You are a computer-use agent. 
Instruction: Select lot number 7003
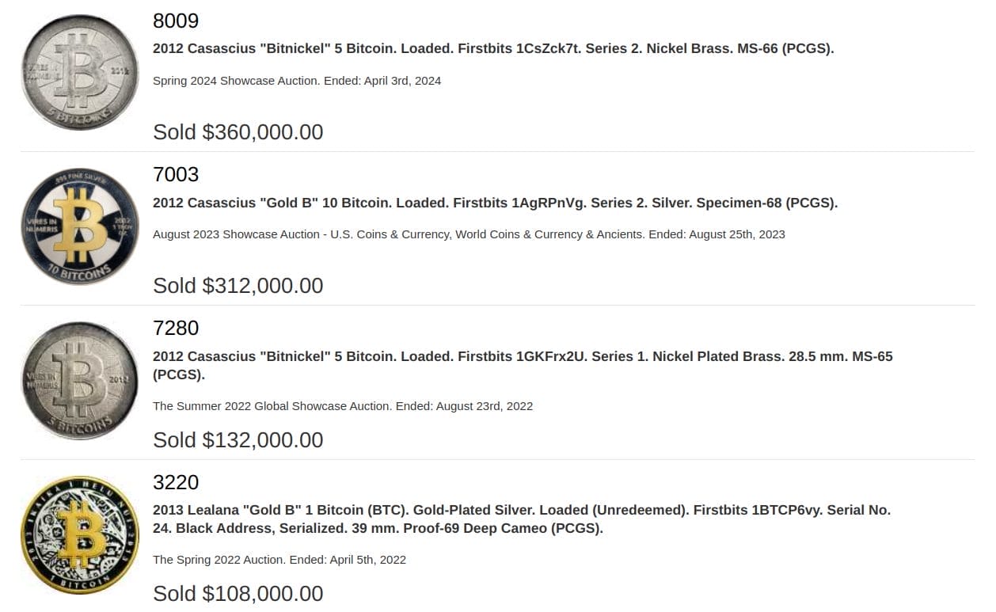(x=176, y=174)
